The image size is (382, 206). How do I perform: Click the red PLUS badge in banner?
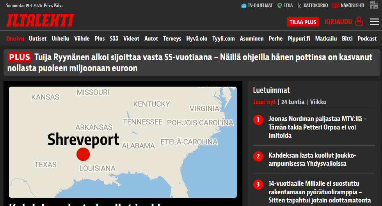point(19,57)
